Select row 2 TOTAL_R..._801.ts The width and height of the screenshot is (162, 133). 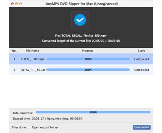(x=81, y=70)
